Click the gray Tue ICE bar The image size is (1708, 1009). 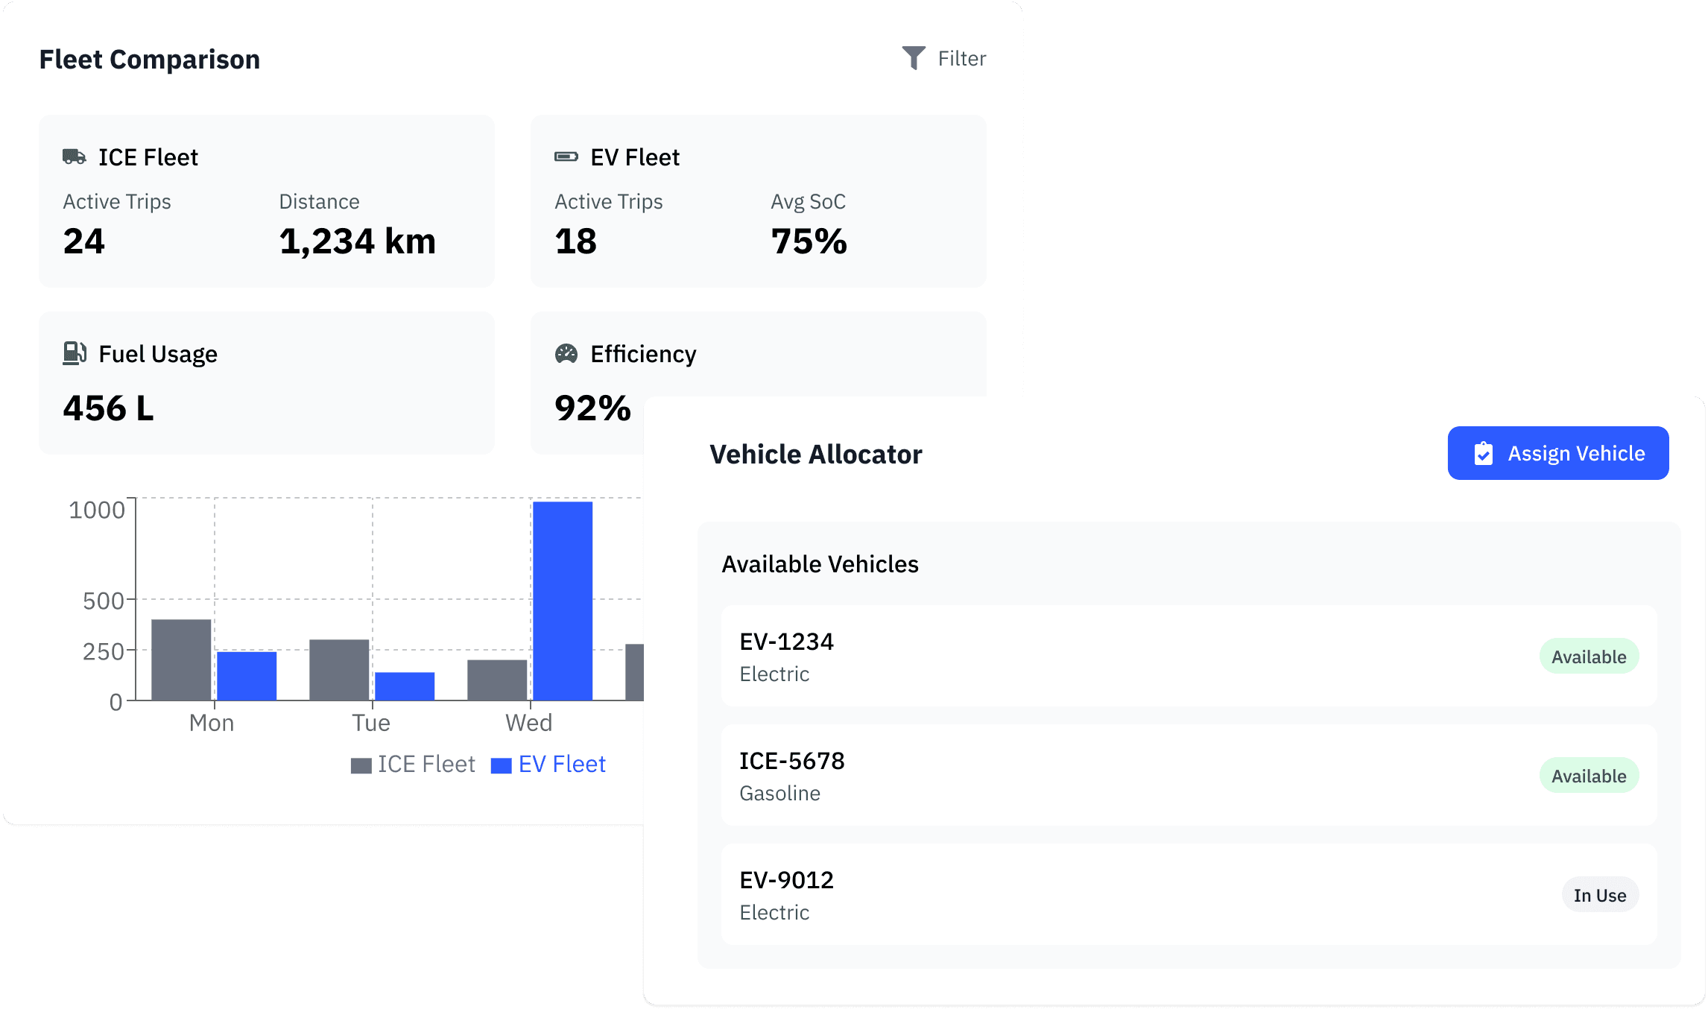pos(339,670)
